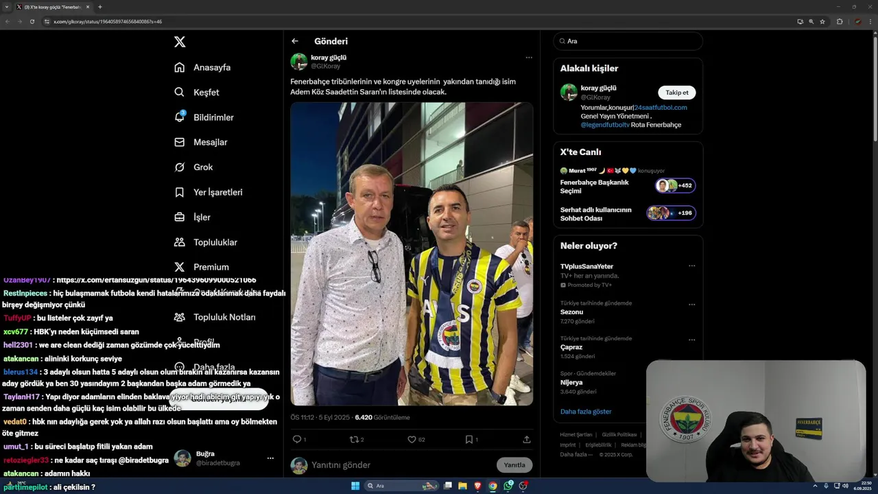This screenshot has width=878, height=494.
Task: Open the browser zoom magnifier icon
Action: coord(811,21)
